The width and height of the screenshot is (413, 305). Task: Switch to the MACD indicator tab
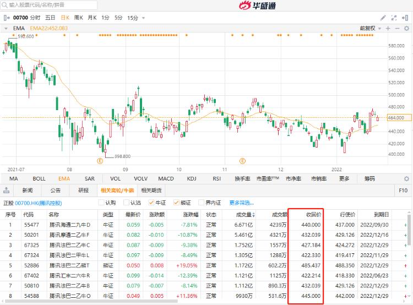(x=166, y=179)
